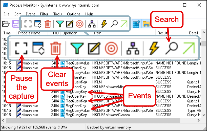Jump to the object with the green arrow beside the blue registry grid icon

tap(124, 24)
